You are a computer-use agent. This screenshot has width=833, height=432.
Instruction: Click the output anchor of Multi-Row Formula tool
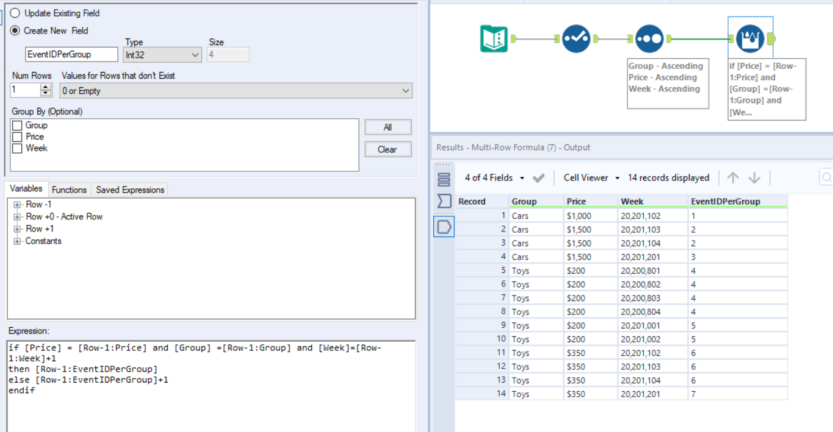pyautogui.click(x=771, y=39)
